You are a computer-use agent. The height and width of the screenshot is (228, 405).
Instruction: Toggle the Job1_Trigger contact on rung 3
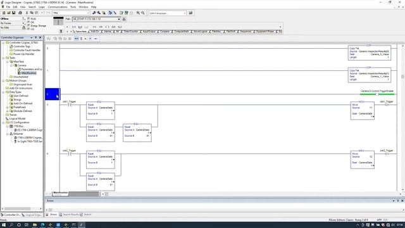point(69,104)
